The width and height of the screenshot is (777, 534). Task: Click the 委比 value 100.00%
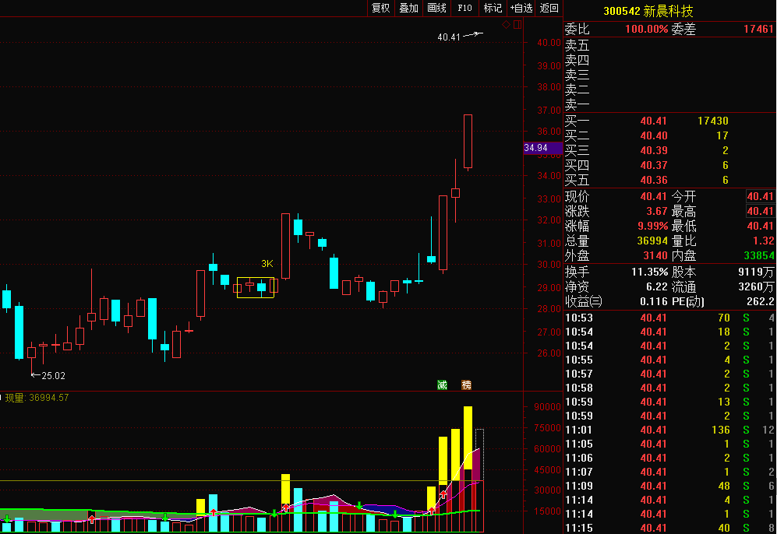[x=646, y=30]
